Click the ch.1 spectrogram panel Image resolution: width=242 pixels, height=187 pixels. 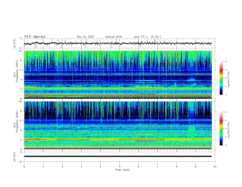coord(118,75)
